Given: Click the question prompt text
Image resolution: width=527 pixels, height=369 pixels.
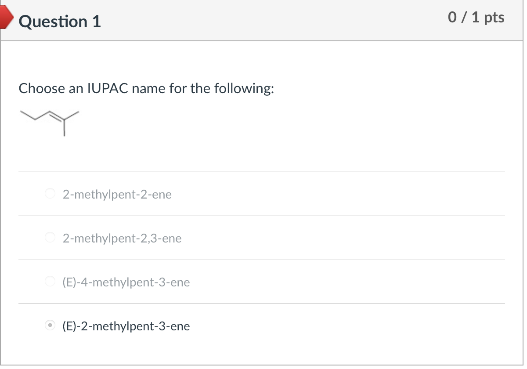Looking at the screenshot, I should [x=146, y=88].
